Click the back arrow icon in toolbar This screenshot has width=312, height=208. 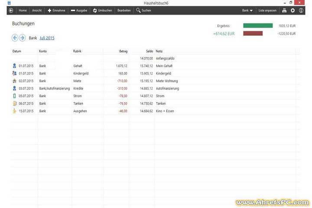pos(11,10)
